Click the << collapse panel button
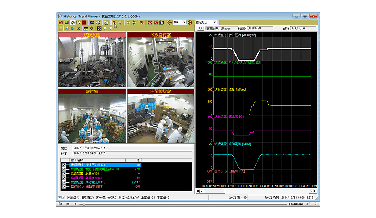 click(200, 28)
